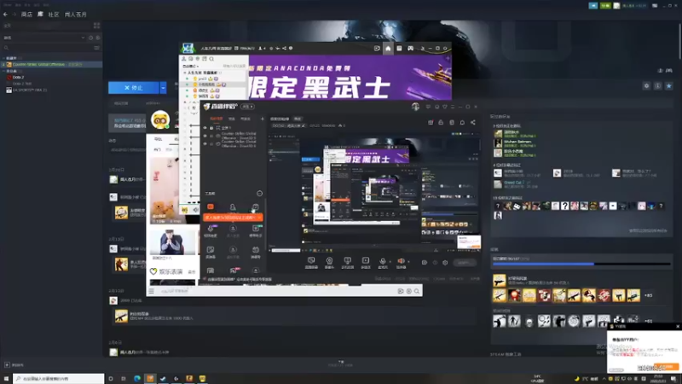Open game settings gear icon in Steam
Viewport: 682px width, 384px height.
[646, 86]
